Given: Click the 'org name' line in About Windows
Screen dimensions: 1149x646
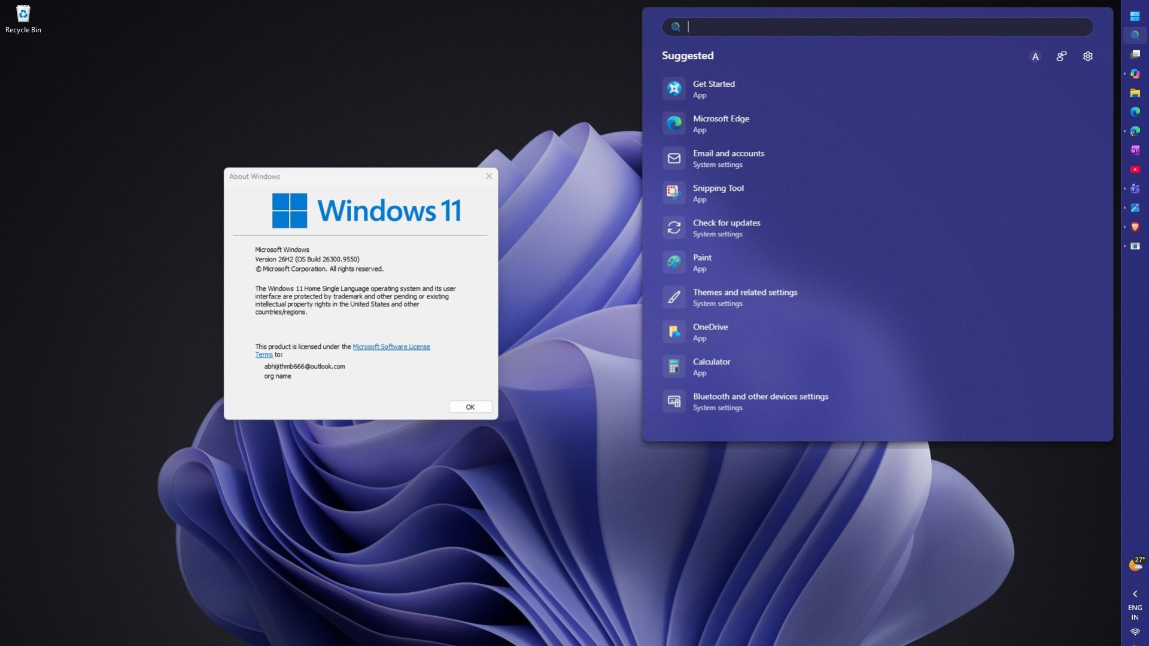Looking at the screenshot, I should coord(278,376).
